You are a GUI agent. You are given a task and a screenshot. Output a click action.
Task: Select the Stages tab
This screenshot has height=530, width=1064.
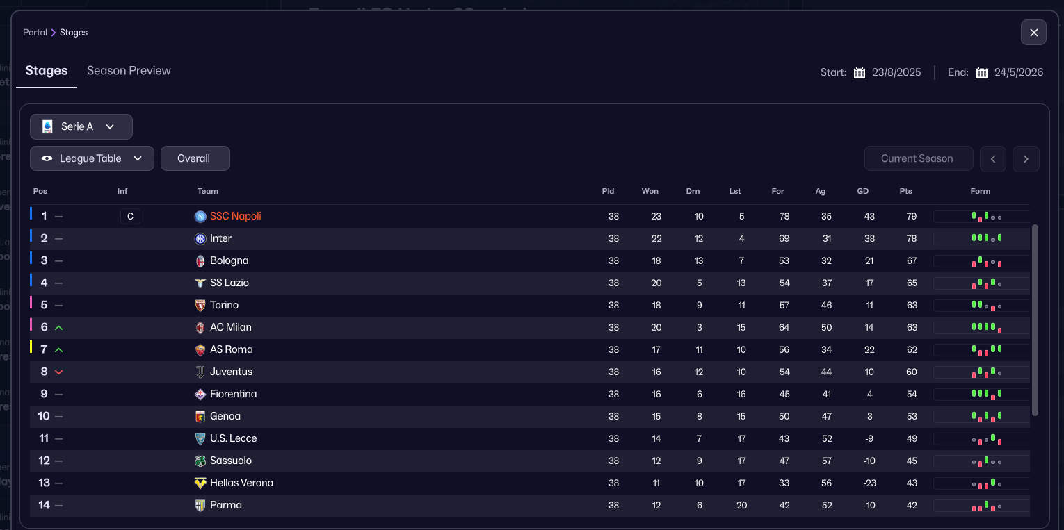(47, 71)
